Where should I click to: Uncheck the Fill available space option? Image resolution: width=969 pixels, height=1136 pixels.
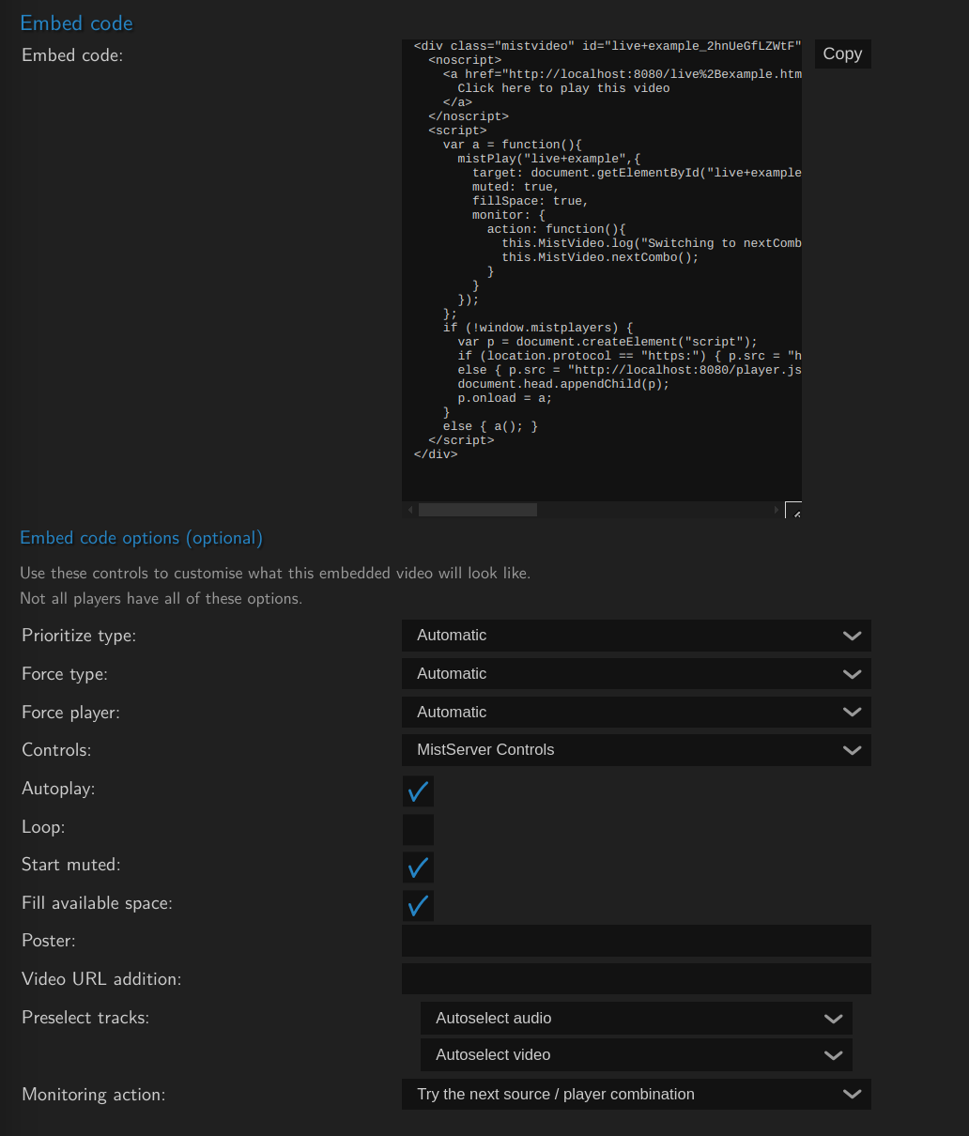418,905
